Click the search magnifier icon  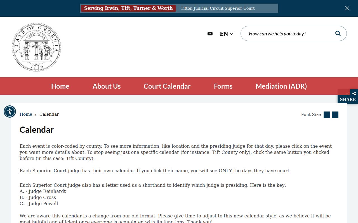pos(338,33)
